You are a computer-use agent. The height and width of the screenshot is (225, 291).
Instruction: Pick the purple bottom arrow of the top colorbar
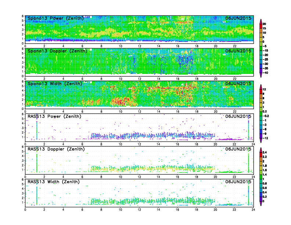point(261,75)
